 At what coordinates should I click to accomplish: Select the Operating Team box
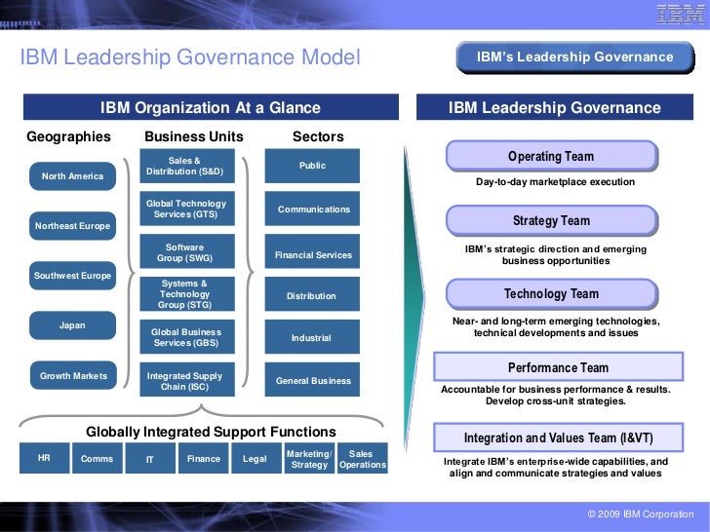click(x=552, y=156)
